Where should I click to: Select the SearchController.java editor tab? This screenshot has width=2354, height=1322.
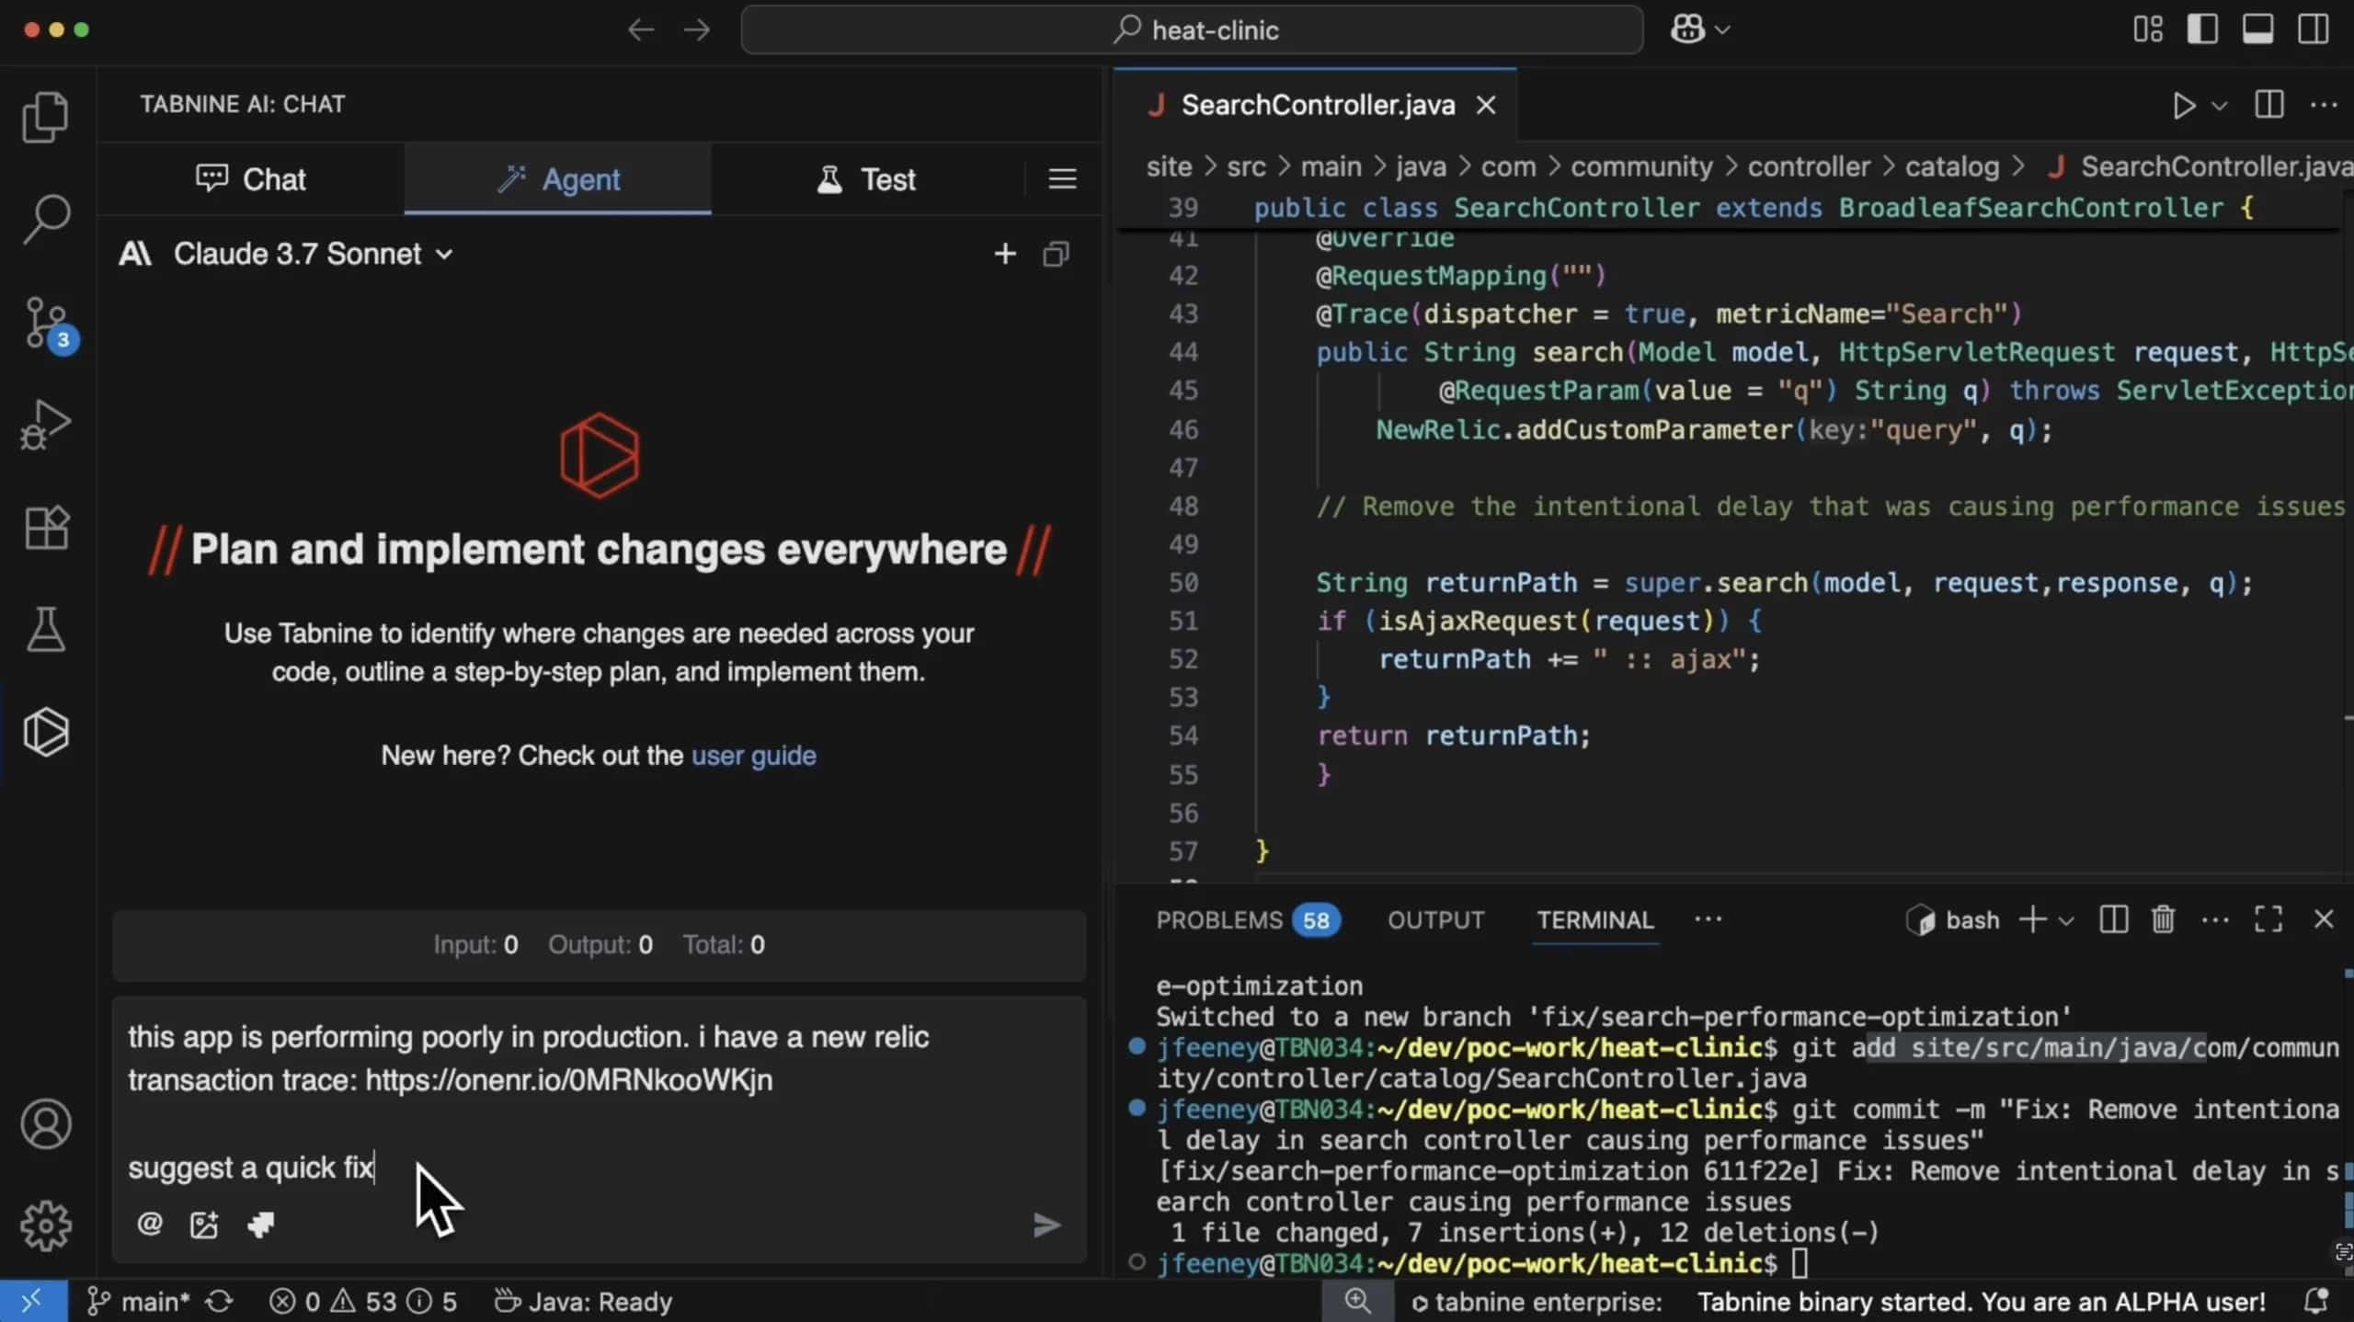[x=1317, y=105]
